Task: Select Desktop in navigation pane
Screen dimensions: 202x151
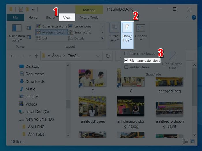Action: click(29, 66)
